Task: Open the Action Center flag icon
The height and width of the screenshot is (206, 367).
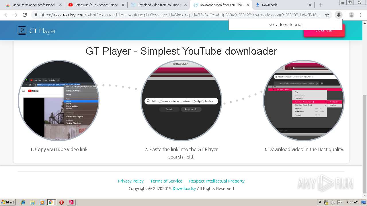Action: (x=340, y=202)
